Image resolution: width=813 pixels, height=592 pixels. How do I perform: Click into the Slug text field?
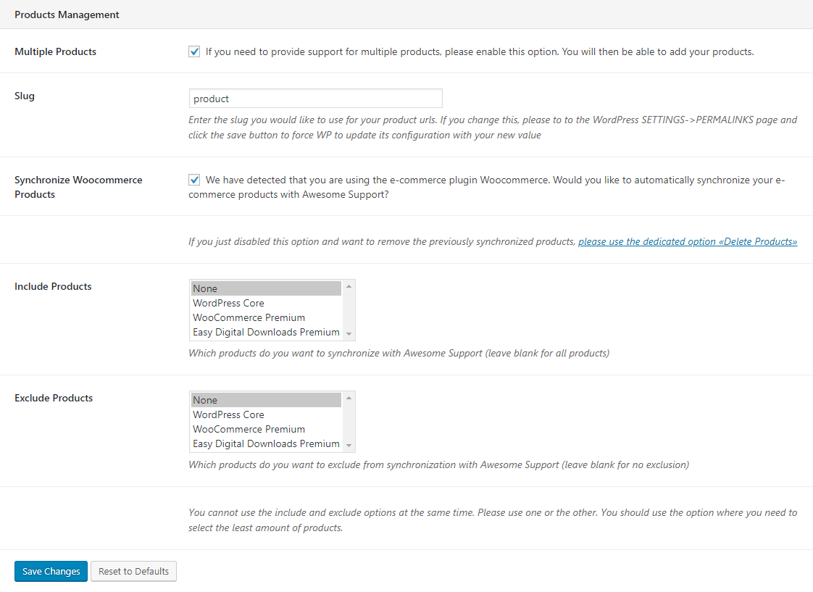315,99
